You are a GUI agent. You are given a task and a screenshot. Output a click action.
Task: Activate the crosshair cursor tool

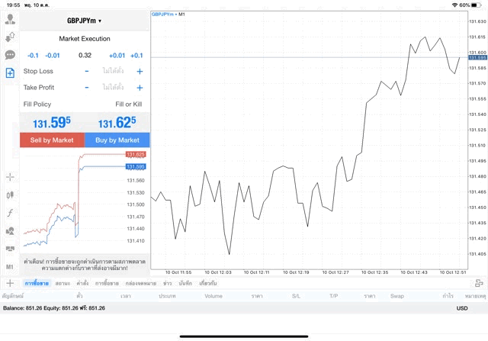tap(10, 177)
